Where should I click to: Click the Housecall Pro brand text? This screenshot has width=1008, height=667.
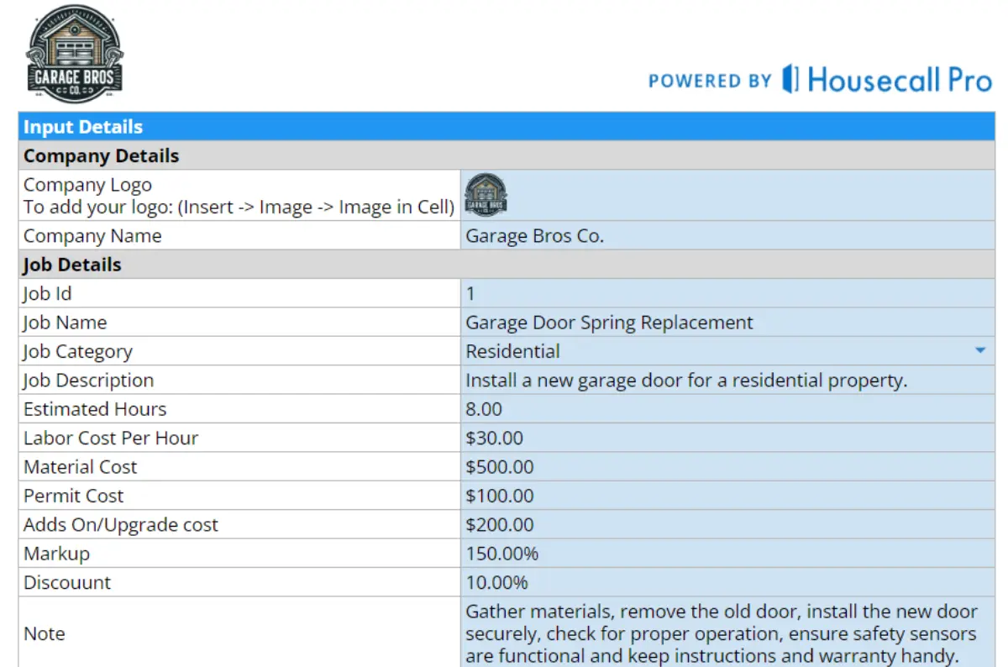[899, 80]
